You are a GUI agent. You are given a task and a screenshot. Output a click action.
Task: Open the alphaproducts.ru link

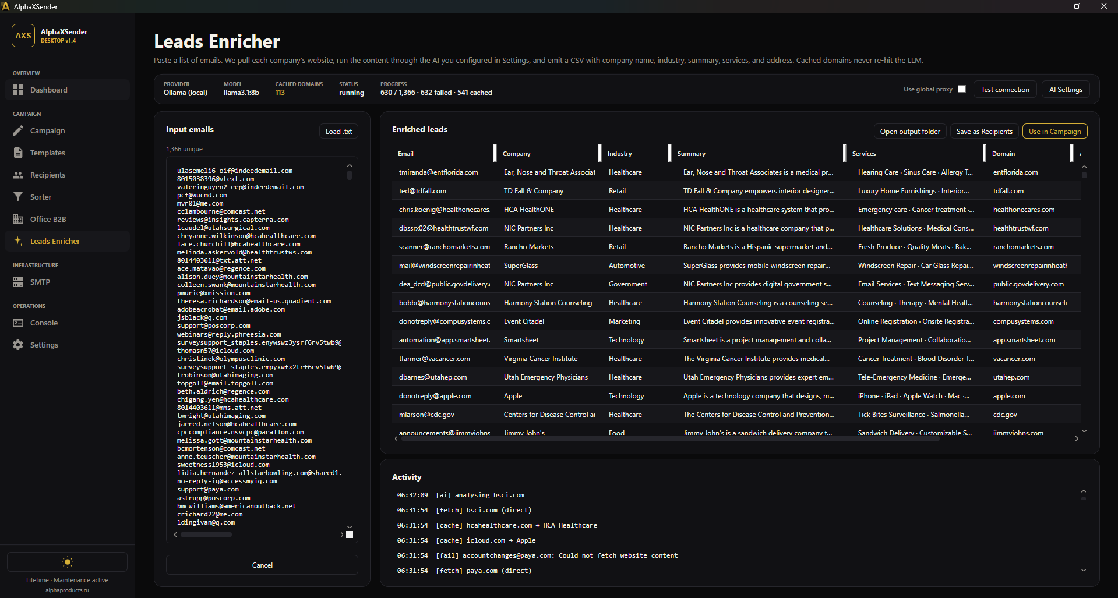pos(67,590)
